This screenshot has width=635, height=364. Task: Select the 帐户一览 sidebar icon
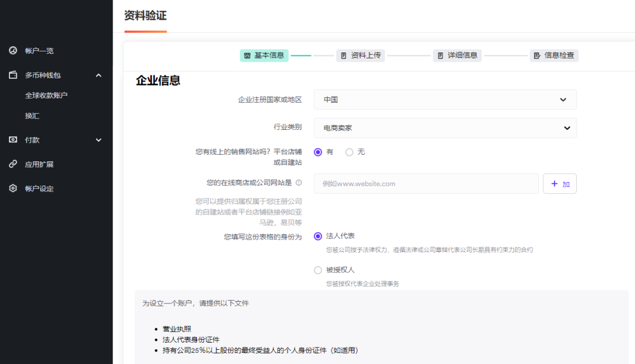tap(12, 50)
